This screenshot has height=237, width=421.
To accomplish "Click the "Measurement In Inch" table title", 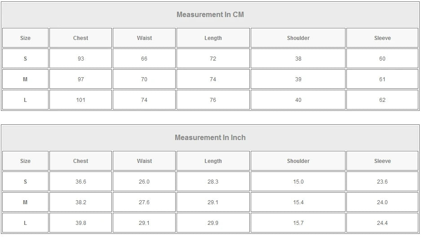I will (210, 137).
